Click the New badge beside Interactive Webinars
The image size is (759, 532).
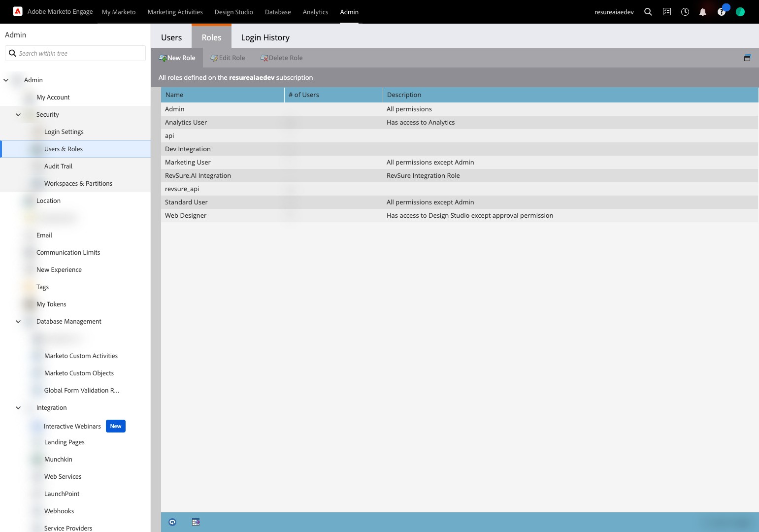pos(116,426)
